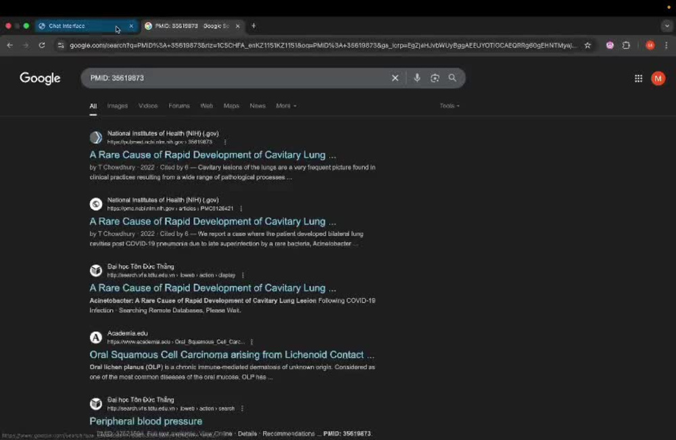
Task: Open the Google apps grid
Action: point(639,78)
